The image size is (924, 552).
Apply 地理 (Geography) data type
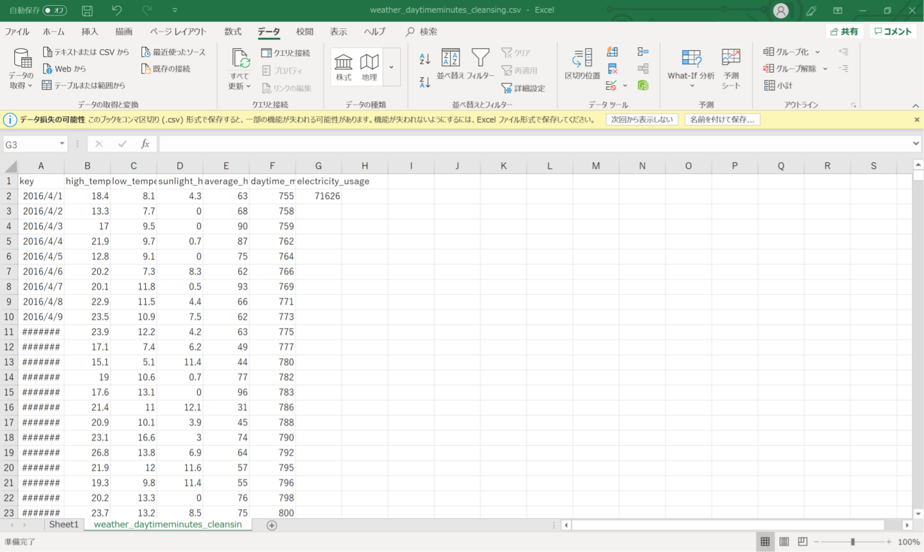[369, 67]
